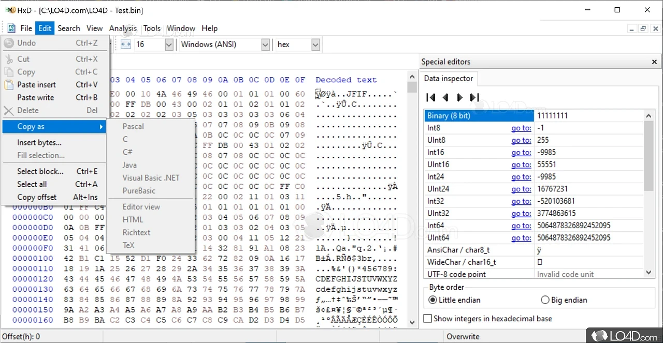Image resolution: width=663 pixels, height=343 pixels.
Task: Go to next byte arrow icon
Action: click(459, 97)
